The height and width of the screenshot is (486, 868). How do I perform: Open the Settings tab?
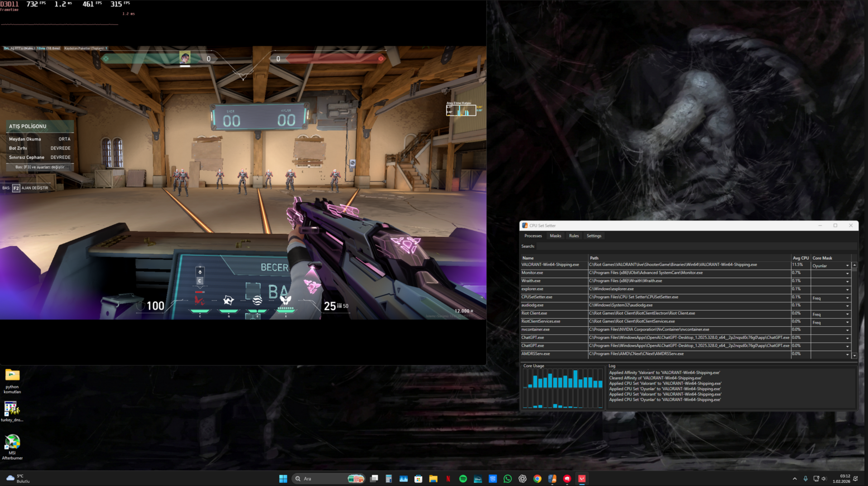point(594,236)
